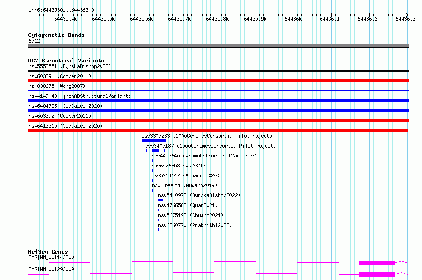Screen dimensions: 422x280
Task: Select the 64435.9k ruler tick label
Action: pos(255,19)
